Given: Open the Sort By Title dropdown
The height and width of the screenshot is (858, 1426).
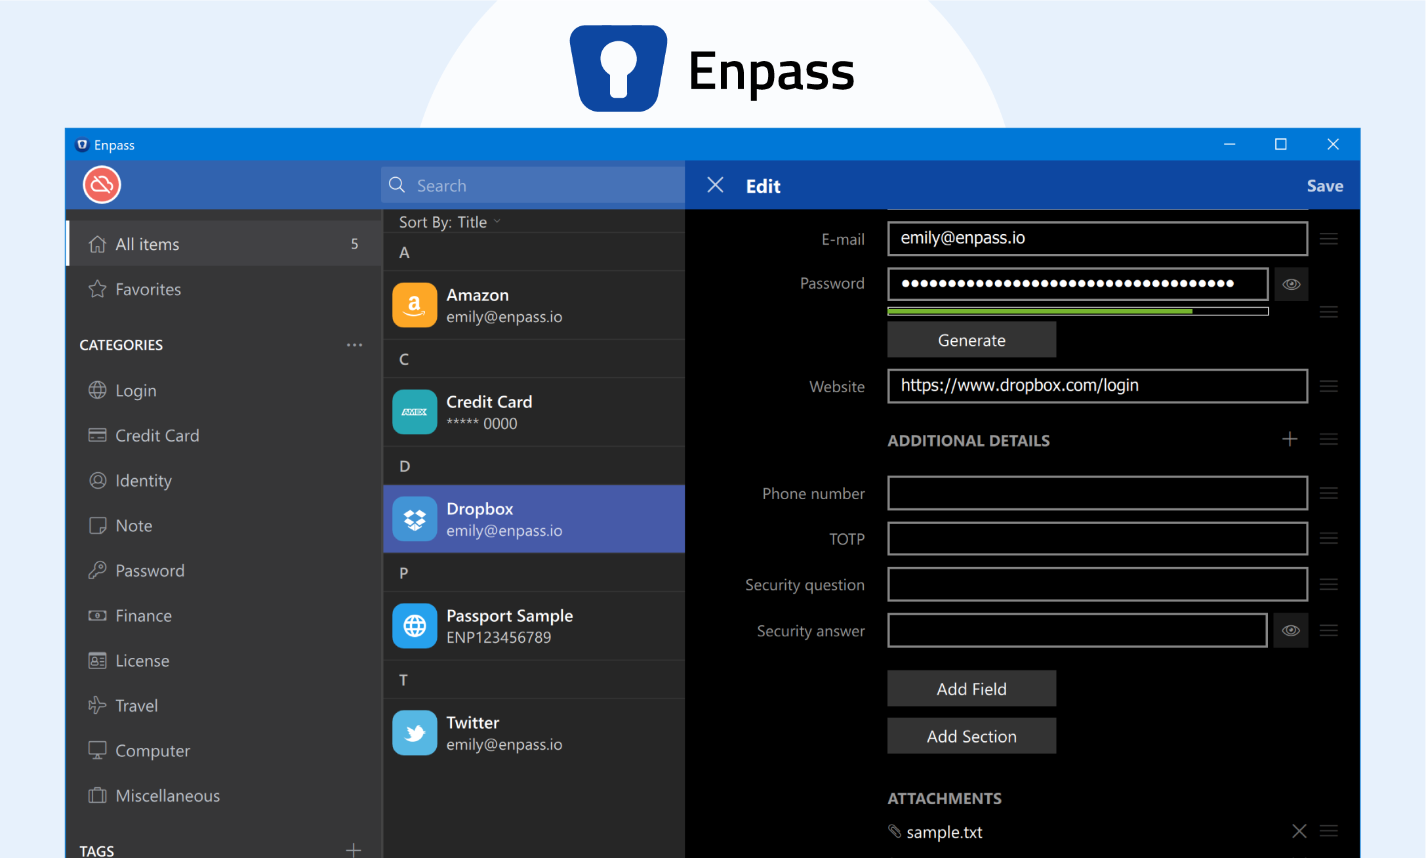Looking at the screenshot, I should click(450, 222).
